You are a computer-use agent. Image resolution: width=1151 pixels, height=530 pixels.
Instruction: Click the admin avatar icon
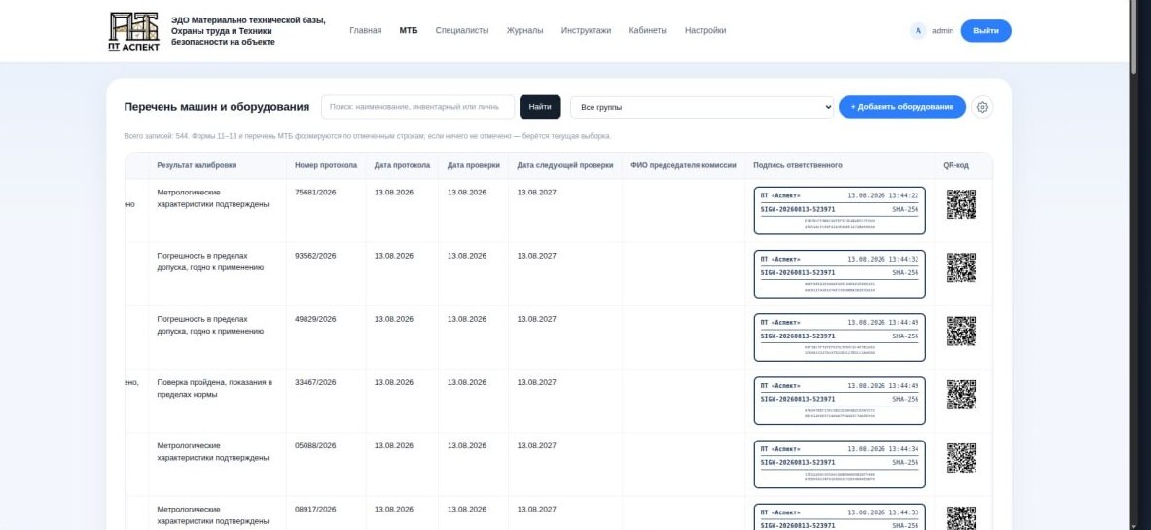(917, 31)
